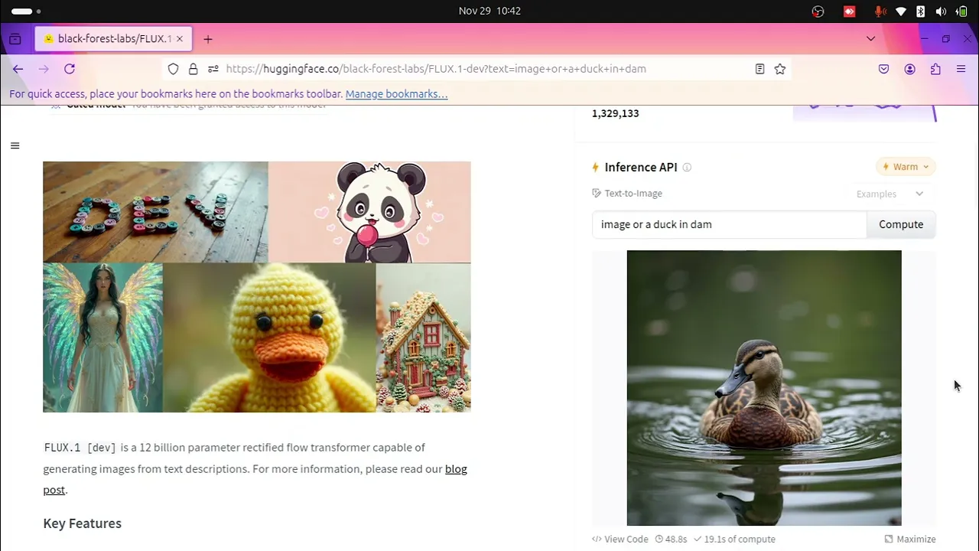Screen dimensions: 979x551
Task: Open the model card table of contents icon
Action: tap(15, 145)
